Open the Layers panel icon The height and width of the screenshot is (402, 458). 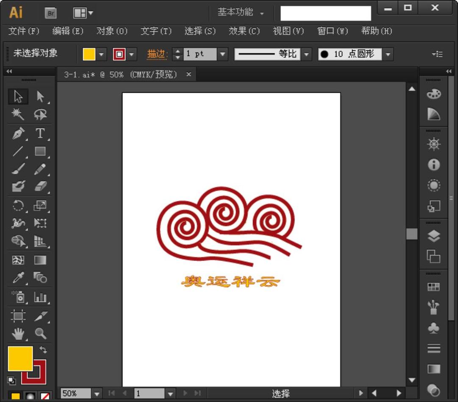tap(434, 236)
